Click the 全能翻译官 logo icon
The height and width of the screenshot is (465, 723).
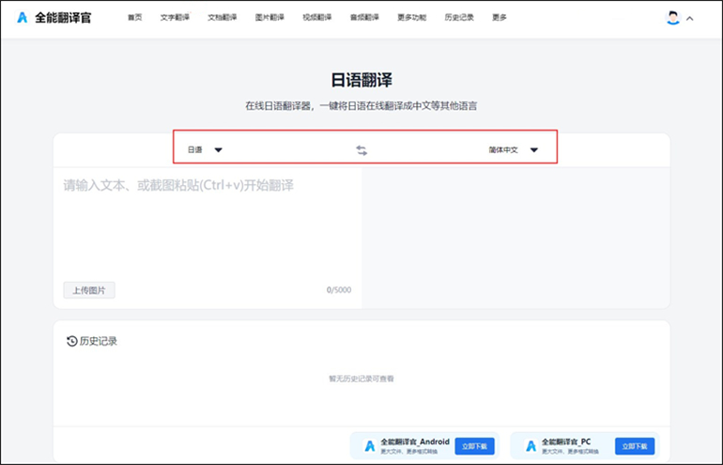(22, 18)
